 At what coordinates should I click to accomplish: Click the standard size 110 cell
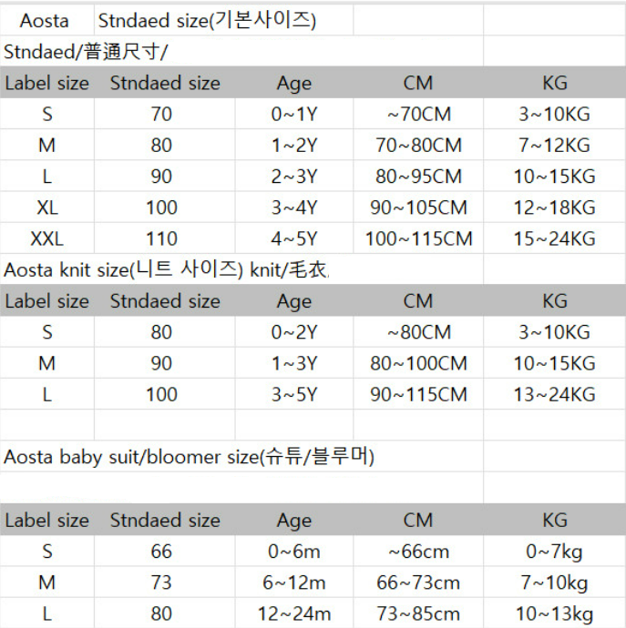pos(161,239)
